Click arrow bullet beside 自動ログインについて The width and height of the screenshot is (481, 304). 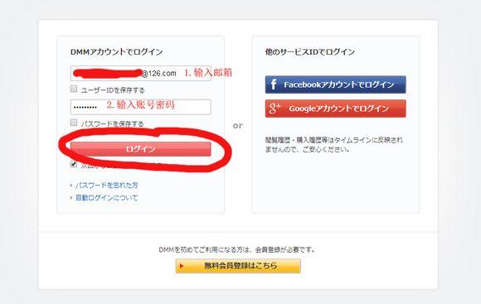coord(71,198)
